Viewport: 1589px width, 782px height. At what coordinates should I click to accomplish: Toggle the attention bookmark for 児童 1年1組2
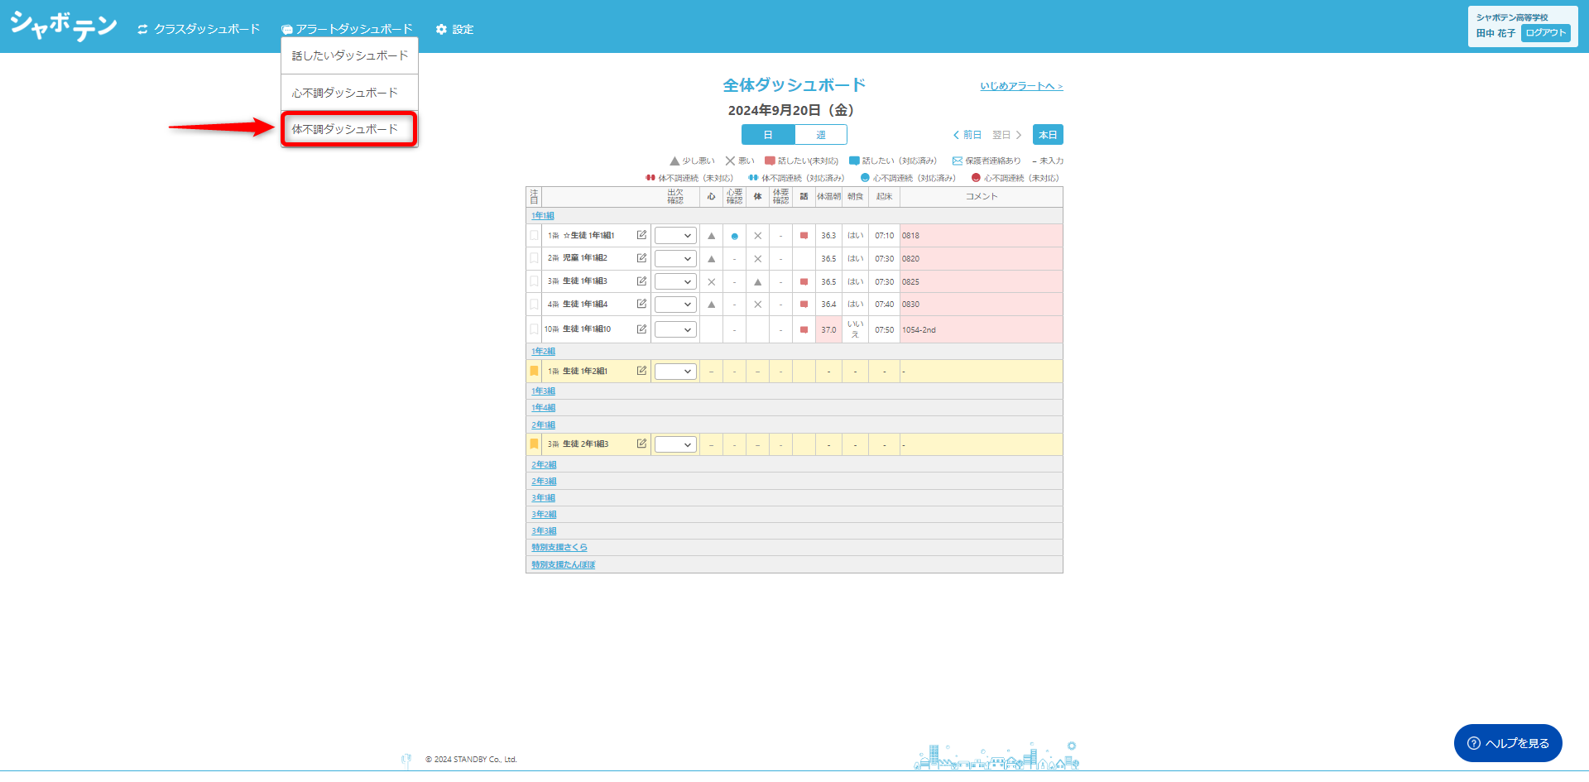point(534,258)
